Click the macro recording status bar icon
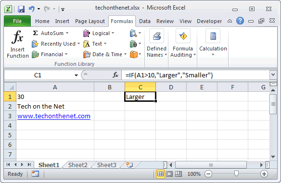 coord(35,174)
